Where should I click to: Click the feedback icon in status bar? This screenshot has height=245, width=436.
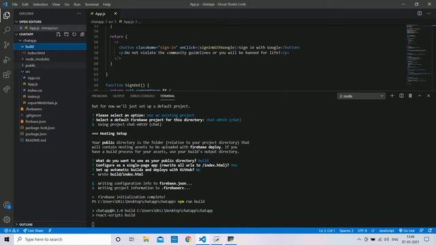(x=422, y=231)
